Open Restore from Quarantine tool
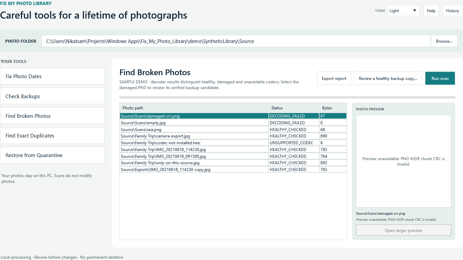 pos(52,155)
